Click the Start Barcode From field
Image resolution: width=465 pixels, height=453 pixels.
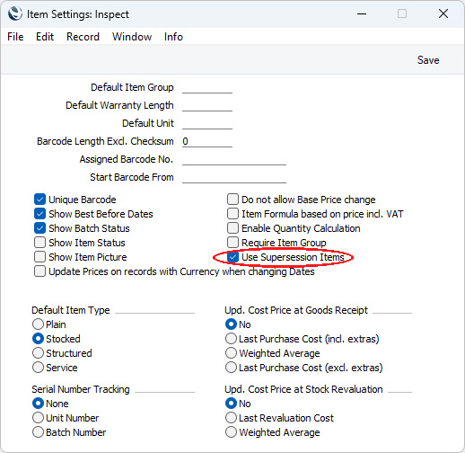[x=234, y=177]
